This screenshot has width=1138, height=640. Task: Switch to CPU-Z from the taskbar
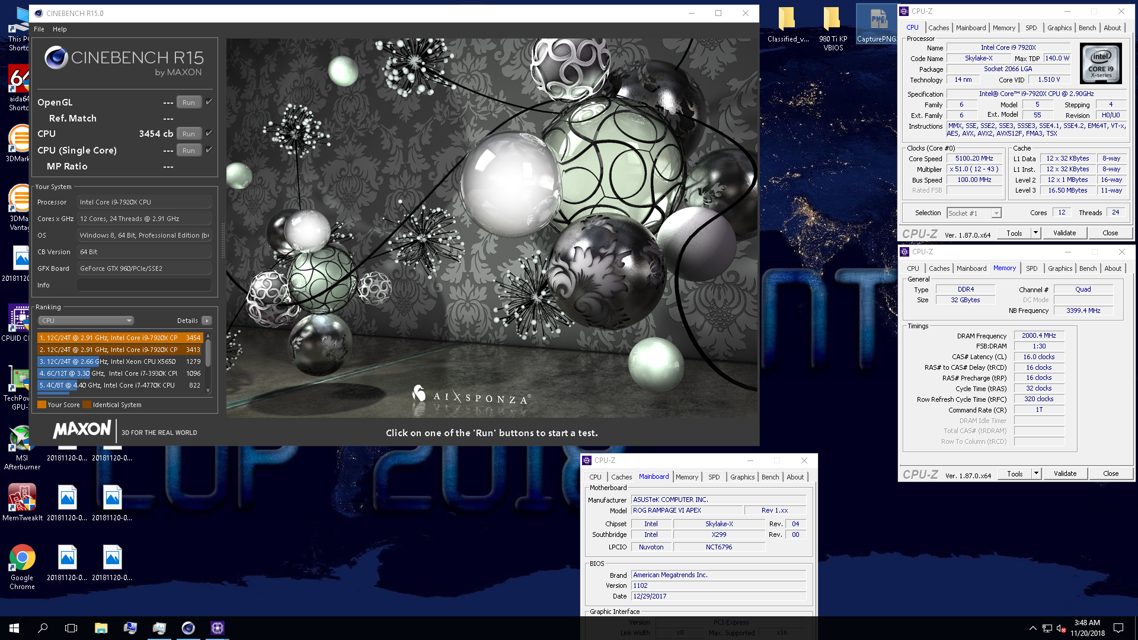pyautogui.click(x=218, y=628)
